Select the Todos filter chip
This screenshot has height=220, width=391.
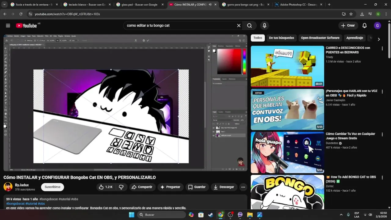pos(258,38)
